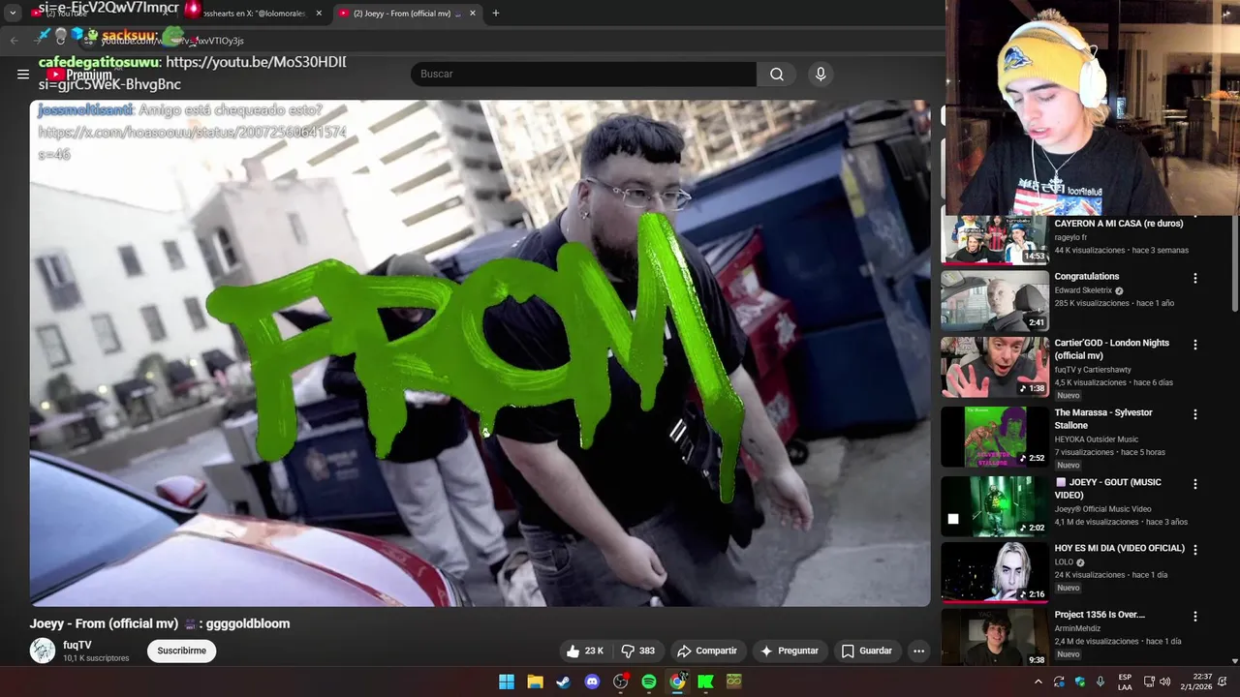Screen dimensions: 1240x697
Task: Click the Preguntar button
Action: (790, 652)
